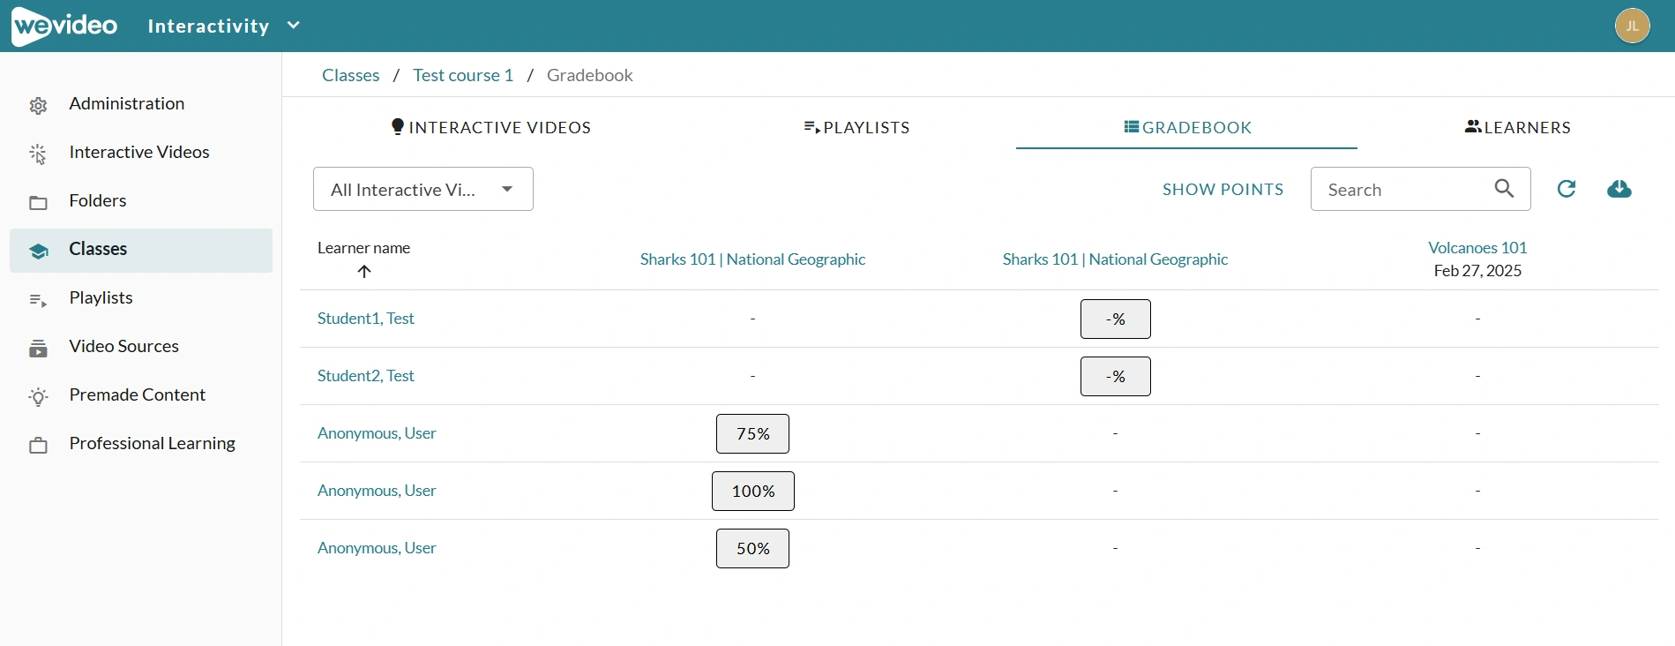Screen dimensions: 1675x646
Task: Sort by Learner name column header
Action: pyautogui.click(x=363, y=248)
